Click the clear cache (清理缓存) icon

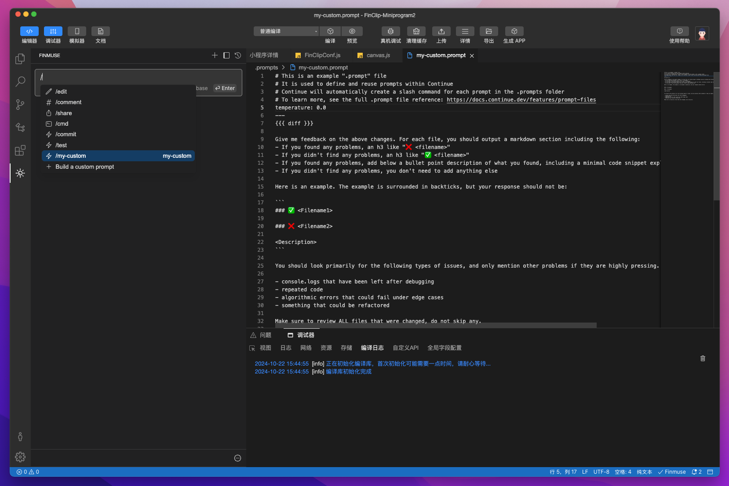point(416,31)
